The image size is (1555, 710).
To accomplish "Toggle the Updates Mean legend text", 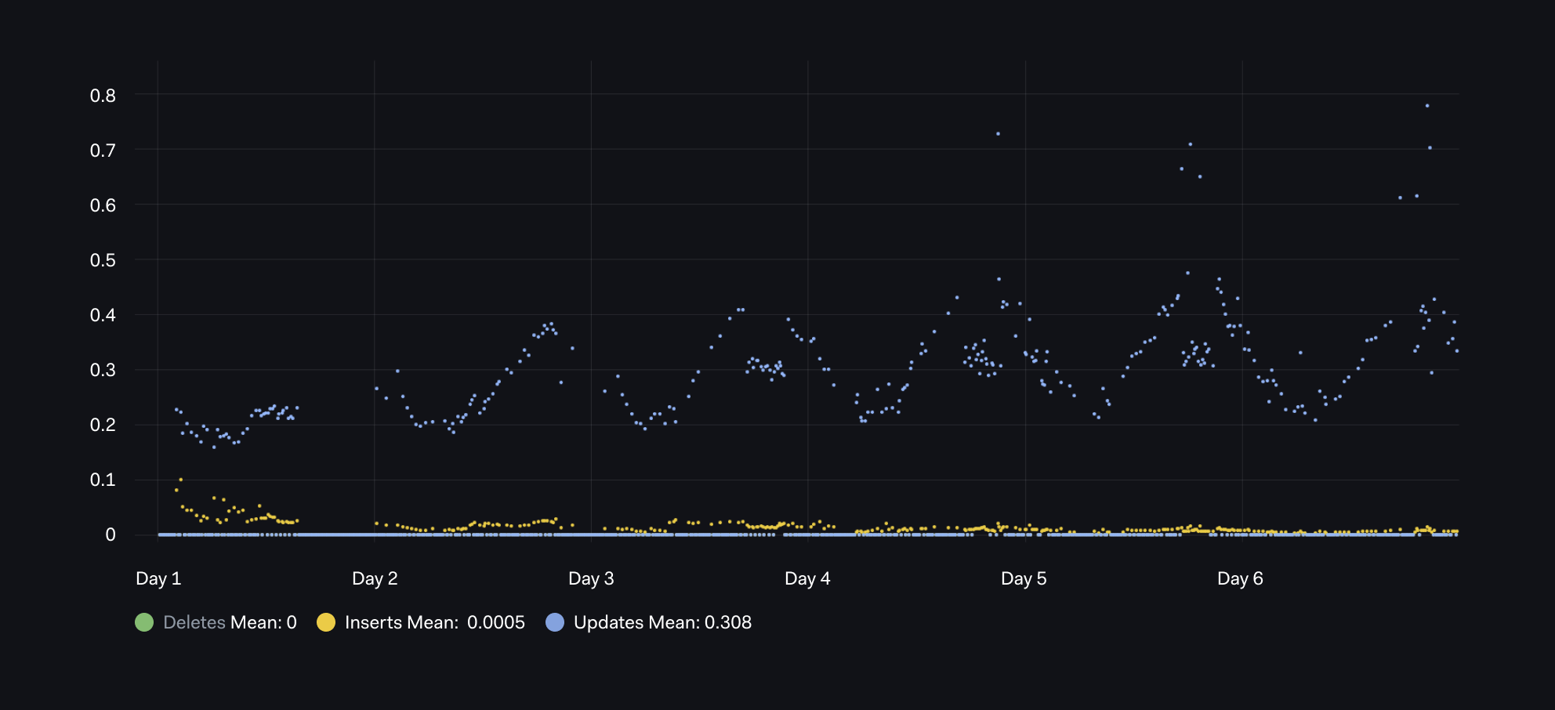I will (x=662, y=622).
